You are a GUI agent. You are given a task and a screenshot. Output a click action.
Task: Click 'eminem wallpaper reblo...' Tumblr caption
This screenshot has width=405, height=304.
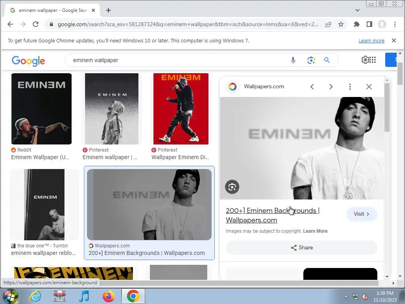(43, 253)
